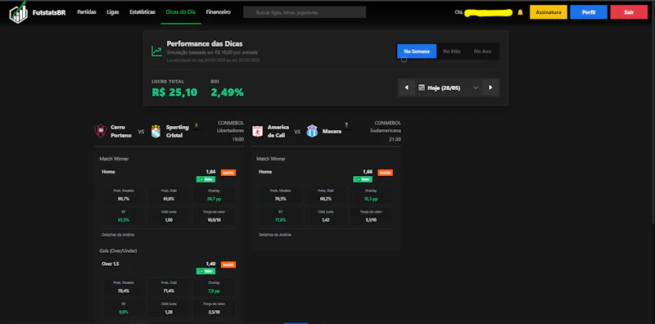655x324 pixels.
Task: Expand Detalhes da Análise for America de Cali
Action: click(275, 235)
